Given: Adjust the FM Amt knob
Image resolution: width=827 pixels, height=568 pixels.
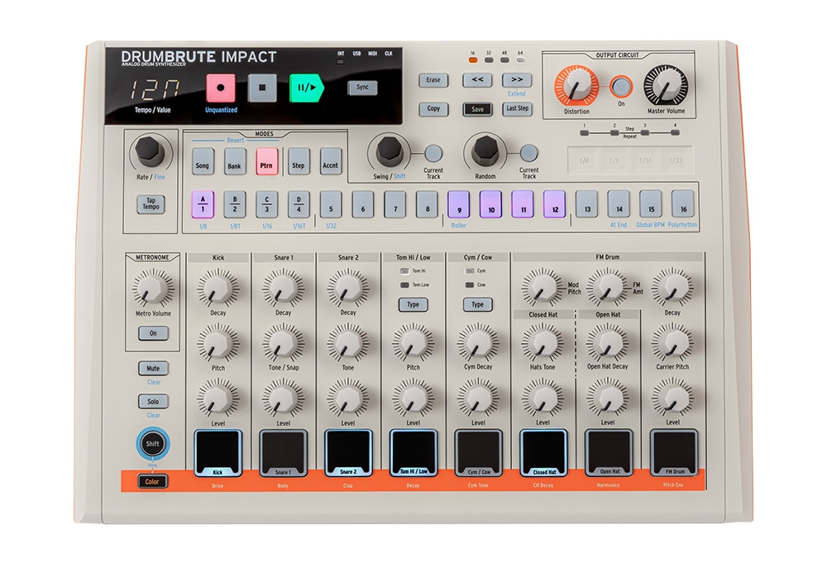Looking at the screenshot, I should [x=608, y=288].
